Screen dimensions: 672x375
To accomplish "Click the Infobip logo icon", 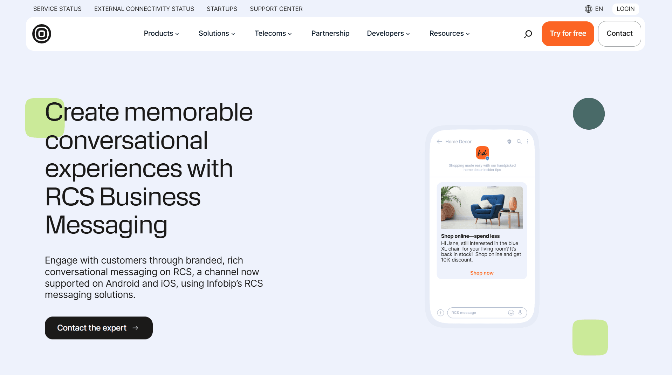I will (x=42, y=34).
